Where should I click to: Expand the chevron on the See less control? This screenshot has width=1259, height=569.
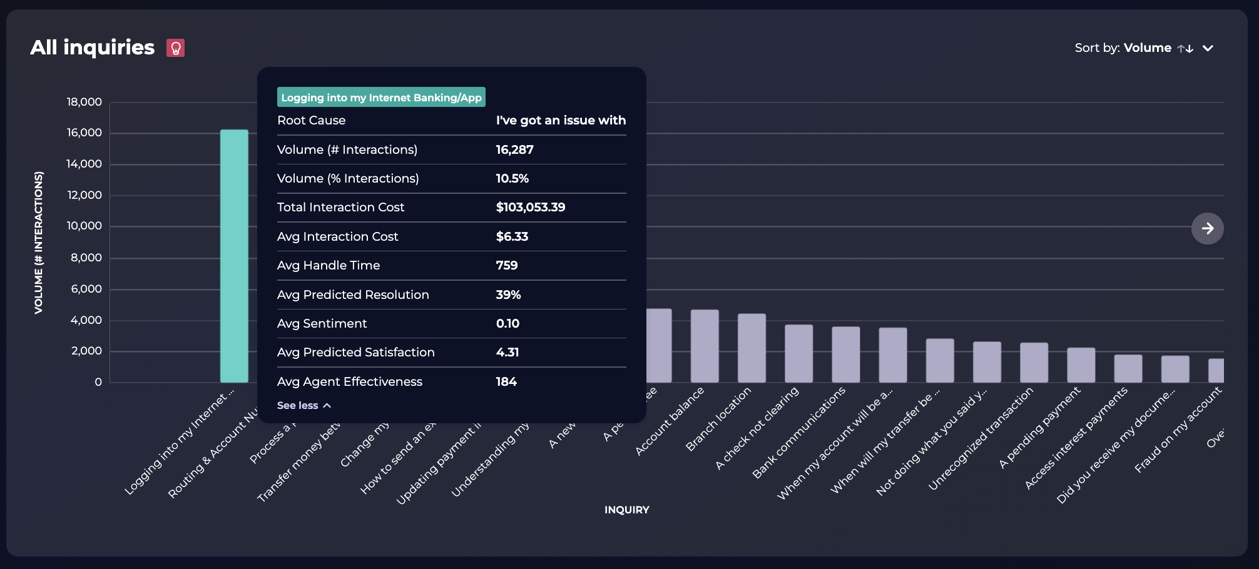point(327,405)
